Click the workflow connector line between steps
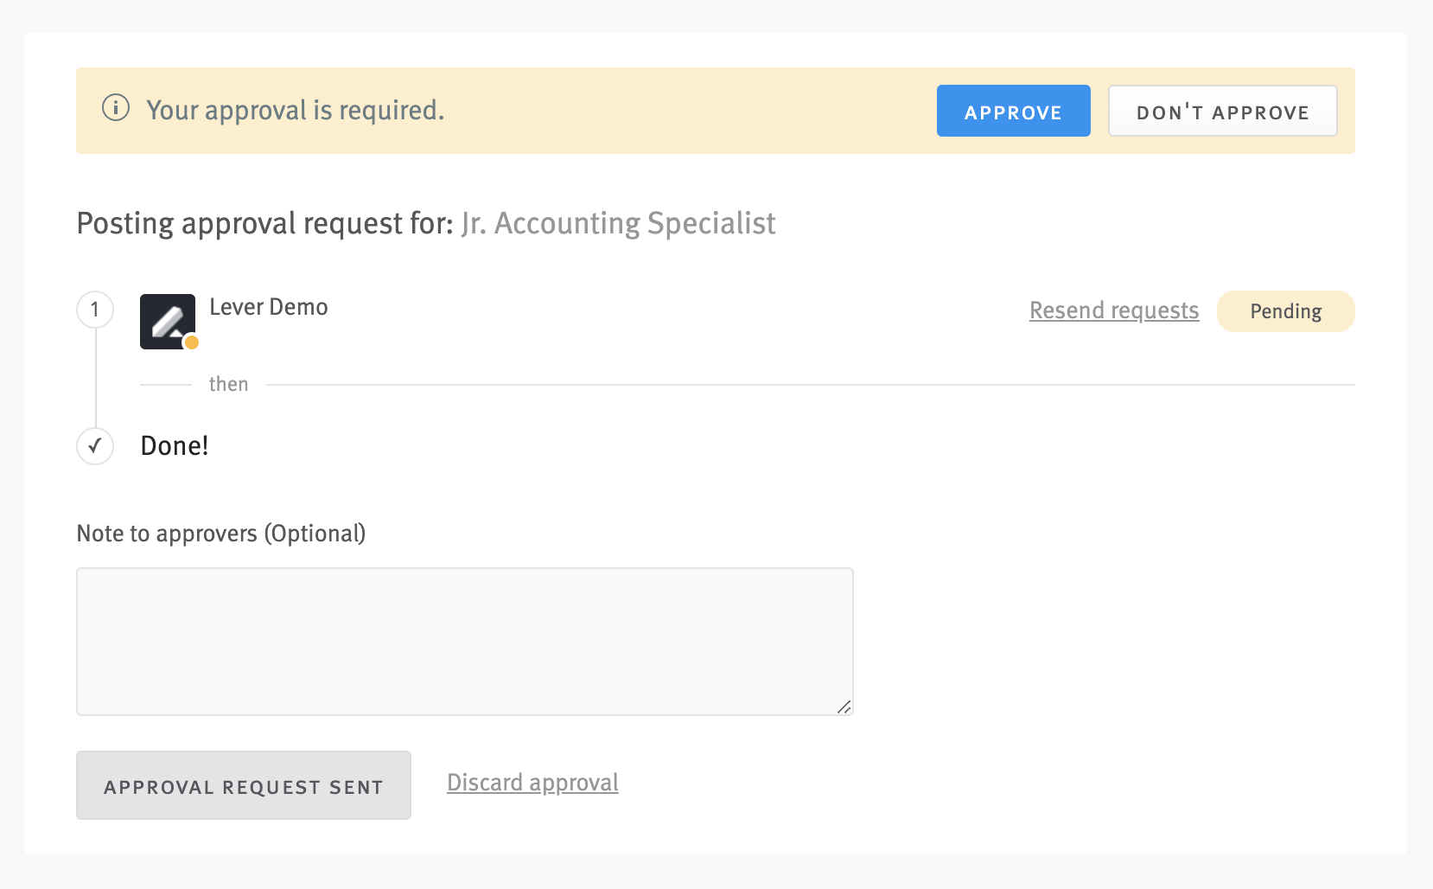This screenshot has height=889, width=1433. [x=95, y=385]
